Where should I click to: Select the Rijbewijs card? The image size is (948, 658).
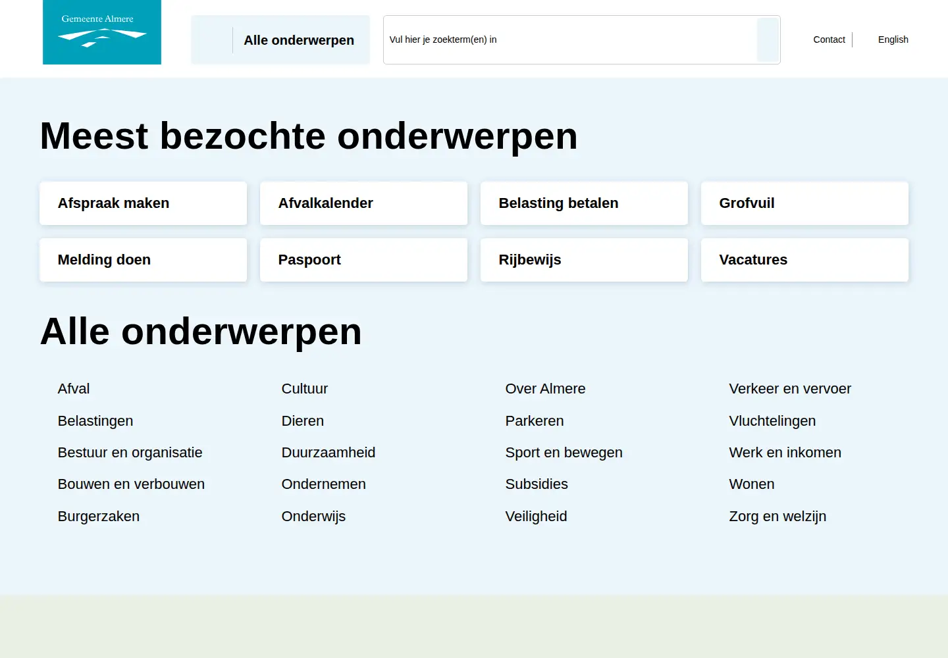[584, 260]
